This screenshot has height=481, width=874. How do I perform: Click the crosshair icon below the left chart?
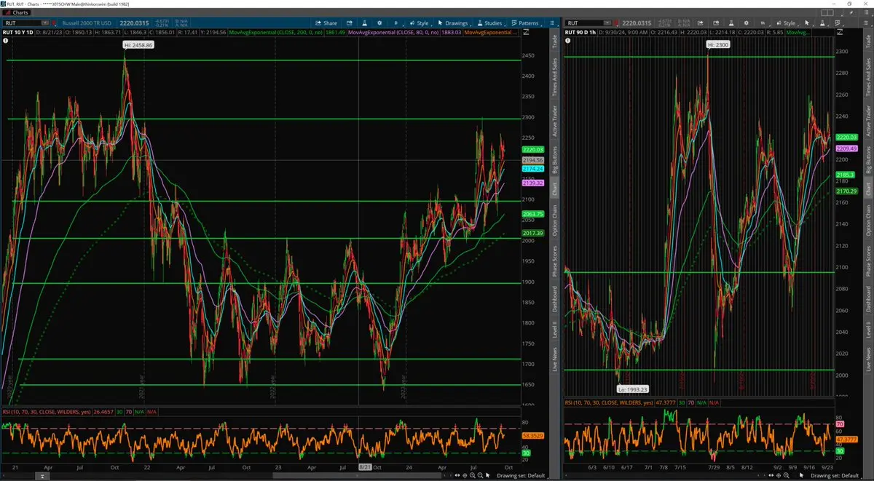click(465, 475)
